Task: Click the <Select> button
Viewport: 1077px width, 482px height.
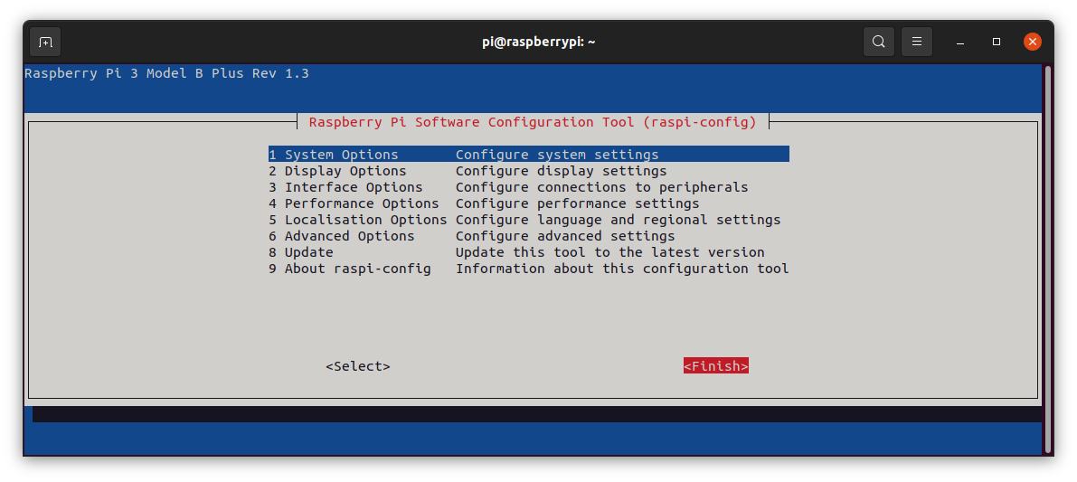Action: [x=358, y=366]
